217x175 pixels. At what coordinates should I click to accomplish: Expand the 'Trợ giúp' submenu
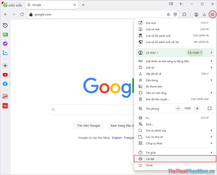click(175, 153)
